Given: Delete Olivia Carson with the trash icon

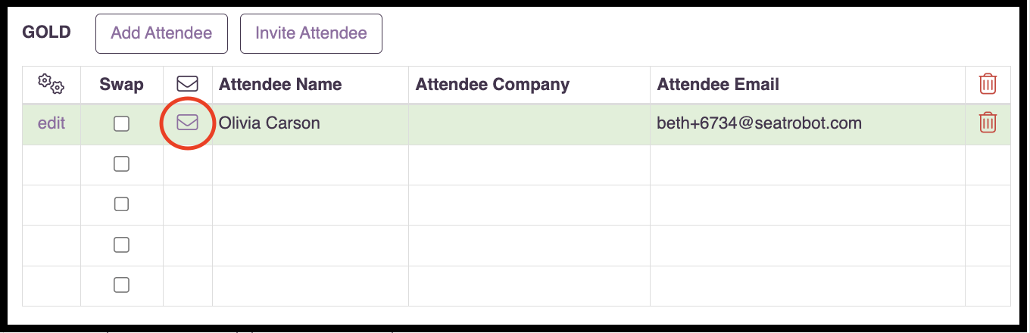Looking at the screenshot, I should [x=988, y=123].
